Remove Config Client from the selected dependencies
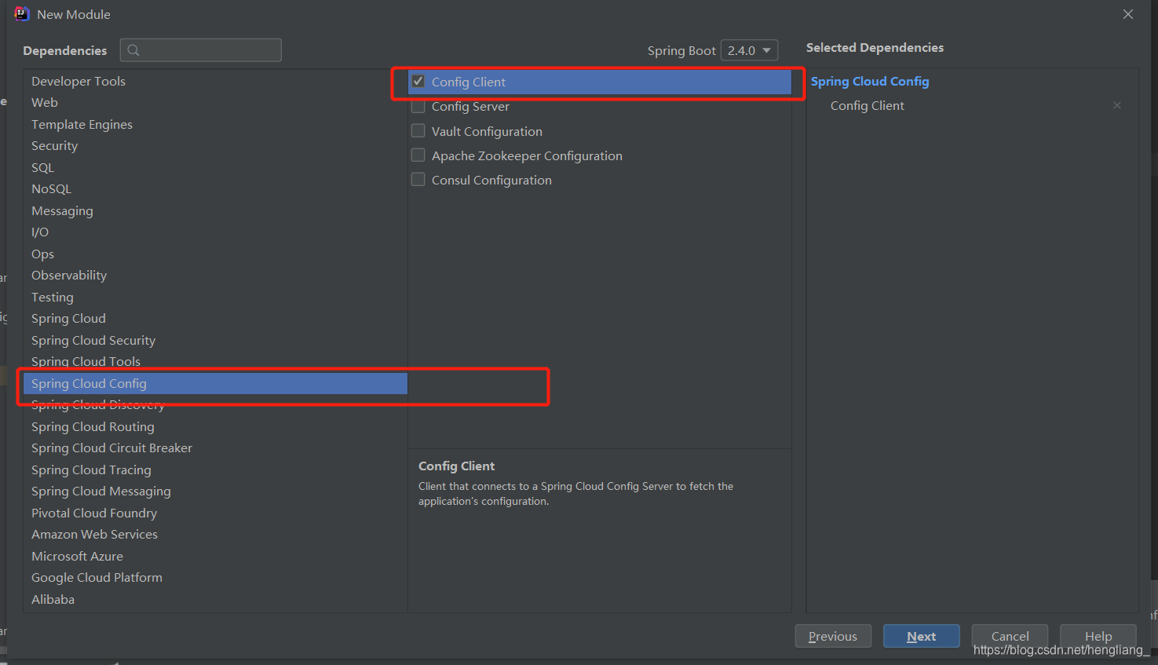1158x665 pixels. (1117, 105)
